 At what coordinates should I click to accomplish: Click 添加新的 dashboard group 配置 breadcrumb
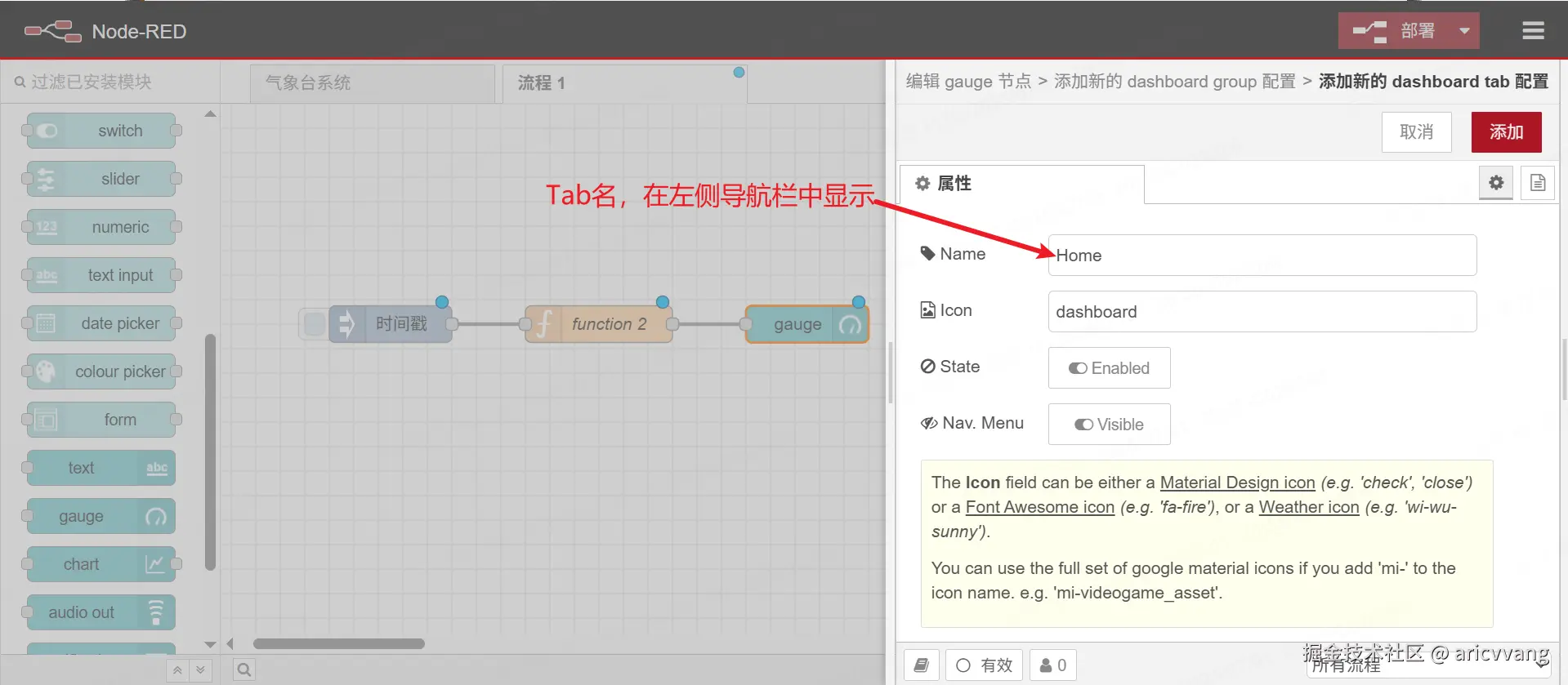click(1175, 82)
